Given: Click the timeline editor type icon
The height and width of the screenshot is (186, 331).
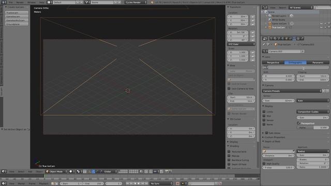Looking at the screenshot, I should point(4,183).
